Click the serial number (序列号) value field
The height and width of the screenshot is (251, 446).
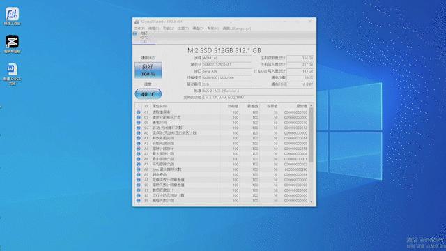tap(226, 65)
